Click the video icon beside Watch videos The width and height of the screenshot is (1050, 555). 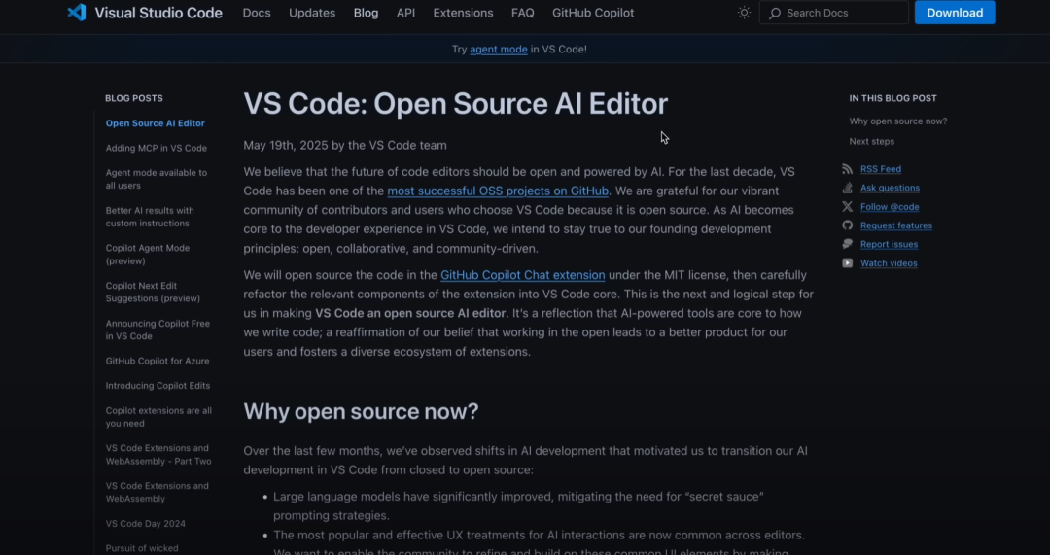847,263
